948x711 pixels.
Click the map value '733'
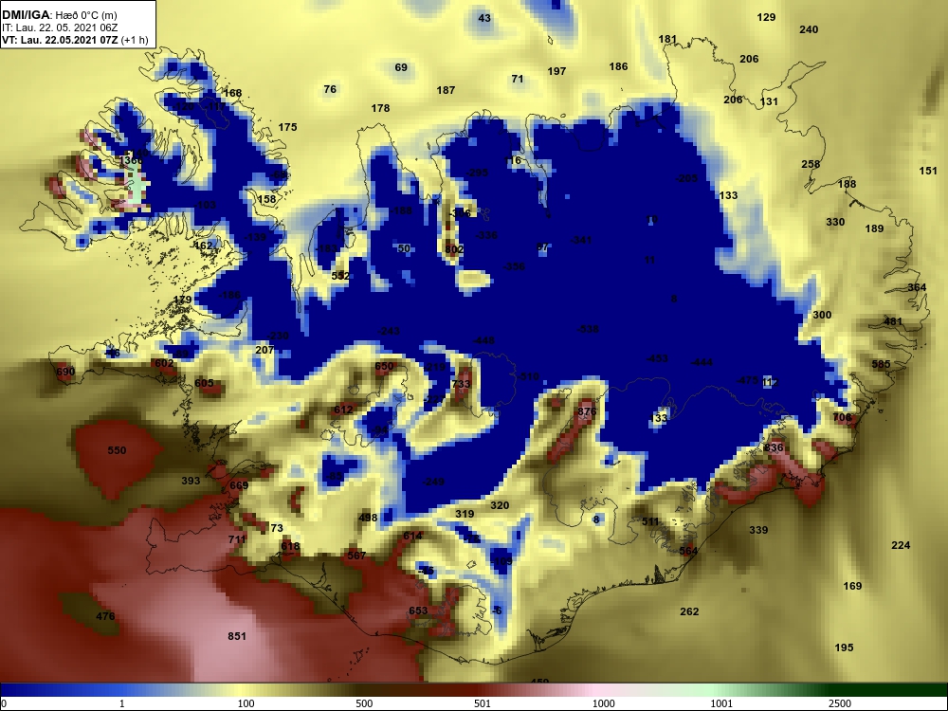tap(460, 383)
